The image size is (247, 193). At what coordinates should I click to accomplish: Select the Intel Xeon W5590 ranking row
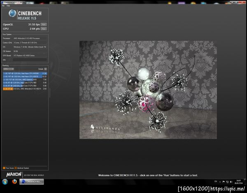pyautogui.click(x=25, y=74)
